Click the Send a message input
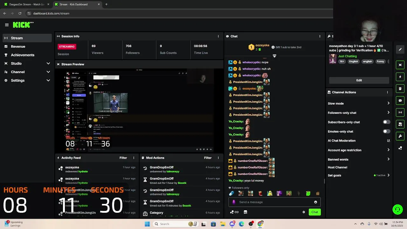The height and width of the screenshot is (229, 407). 274,202
